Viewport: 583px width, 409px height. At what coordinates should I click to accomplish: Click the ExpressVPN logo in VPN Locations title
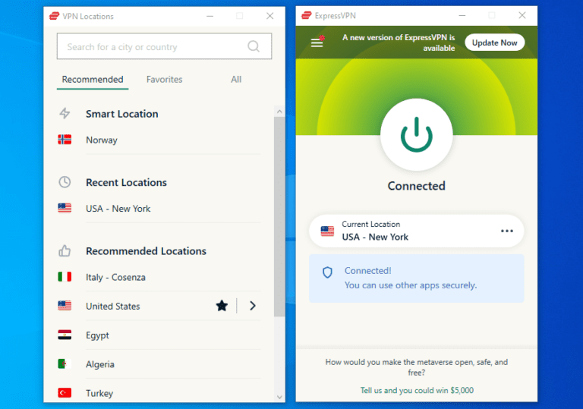pyautogui.click(x=55, y=16)
